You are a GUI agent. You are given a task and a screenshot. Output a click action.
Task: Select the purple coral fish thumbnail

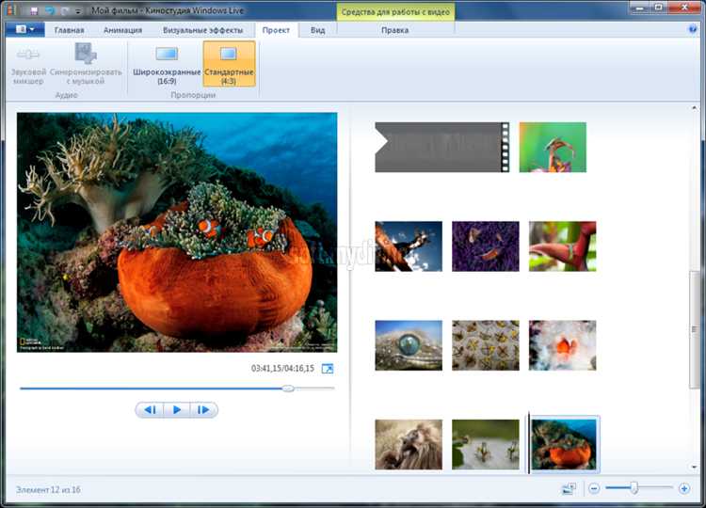click(x=486, y=246)
